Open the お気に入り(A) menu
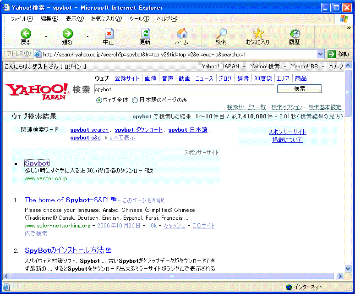Viewport: 355px width, 294px height. (107, 19)
